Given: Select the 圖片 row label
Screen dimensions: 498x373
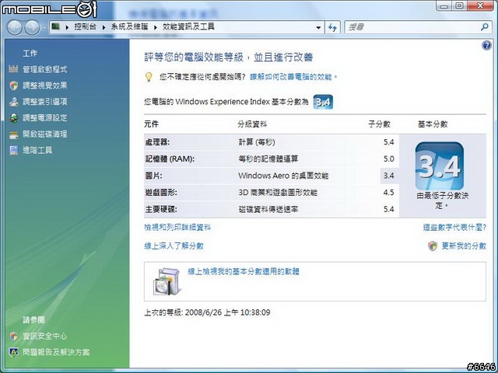Looking at the screenshot, I should 154,176.
